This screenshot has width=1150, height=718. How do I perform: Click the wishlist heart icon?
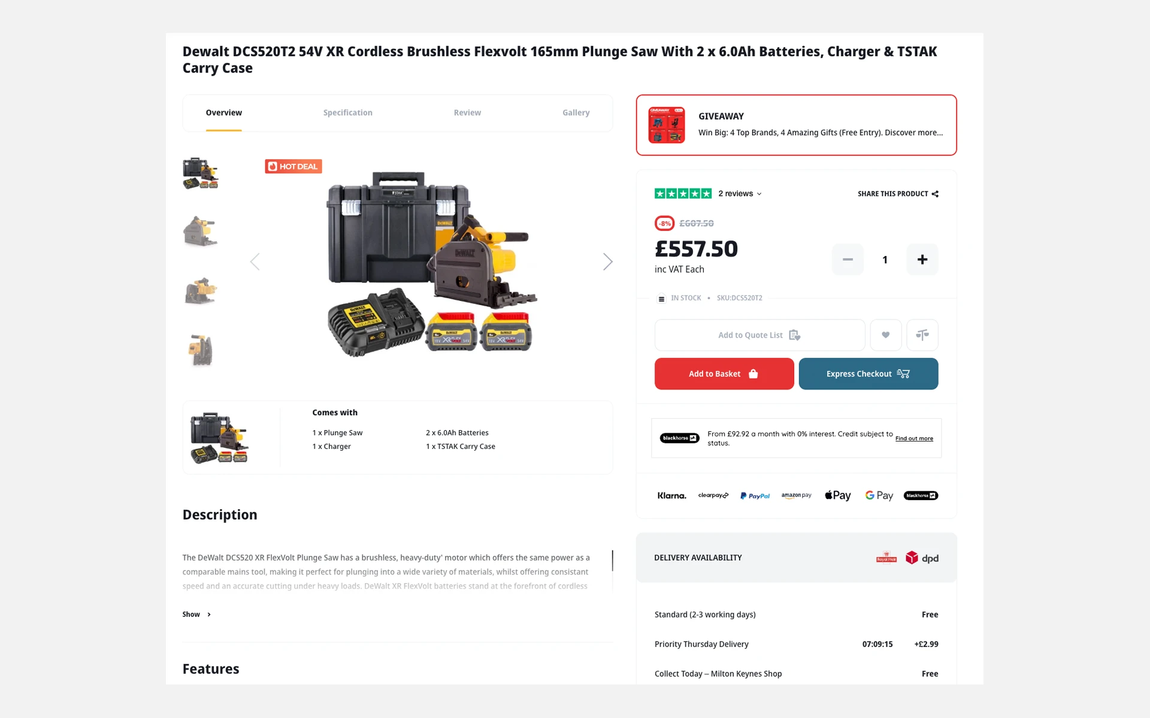[x=885, y=335]
